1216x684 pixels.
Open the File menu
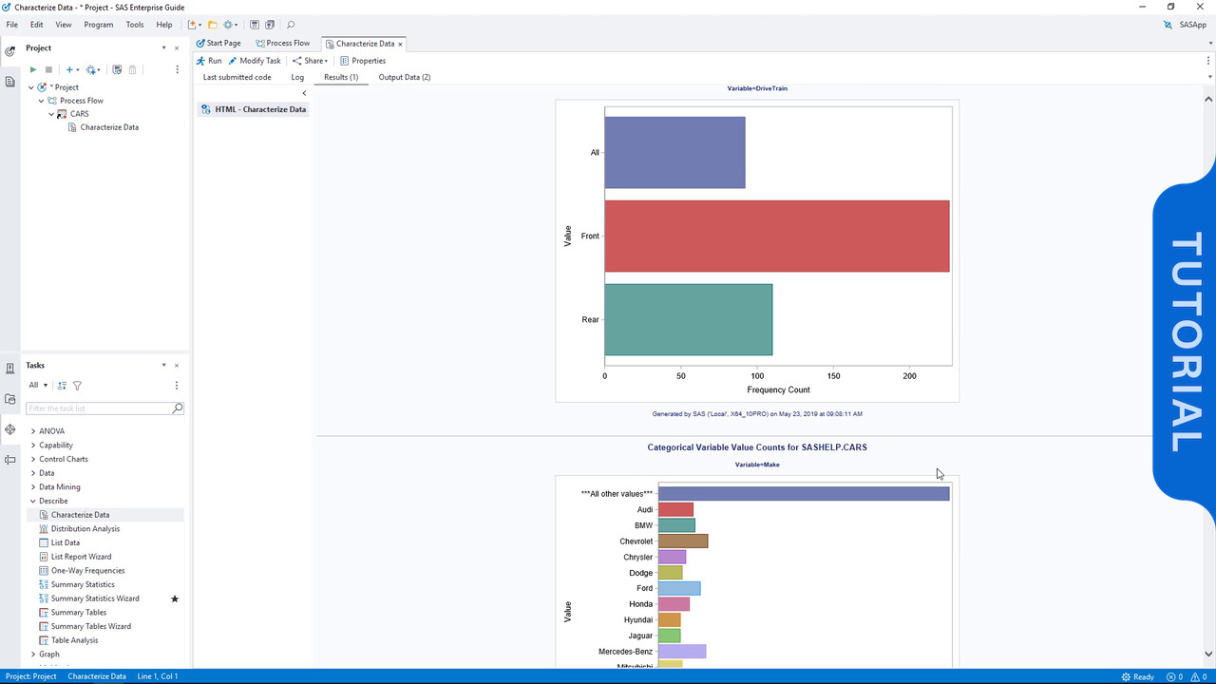point(12,25)
